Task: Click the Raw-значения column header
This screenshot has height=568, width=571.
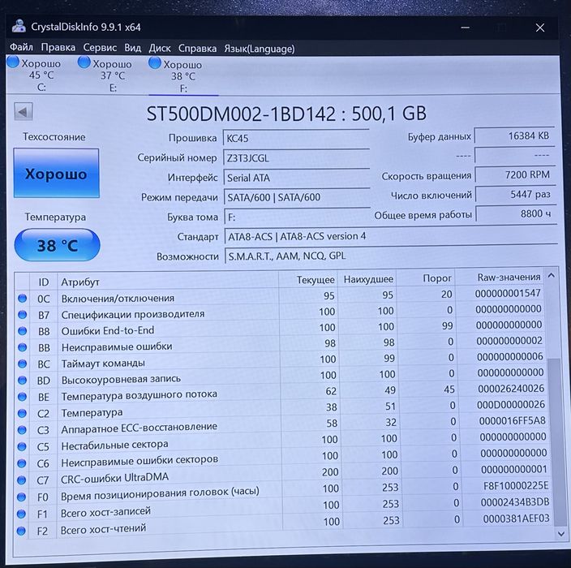Action: click(x=500, y=278)
